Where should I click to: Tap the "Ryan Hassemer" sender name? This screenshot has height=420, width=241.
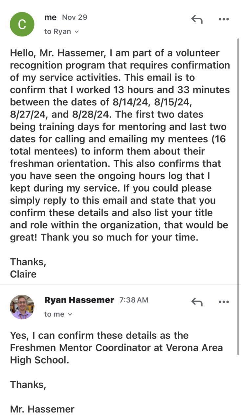click(x=79, y=300)
